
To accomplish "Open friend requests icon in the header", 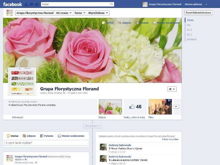I will [26, 4].
